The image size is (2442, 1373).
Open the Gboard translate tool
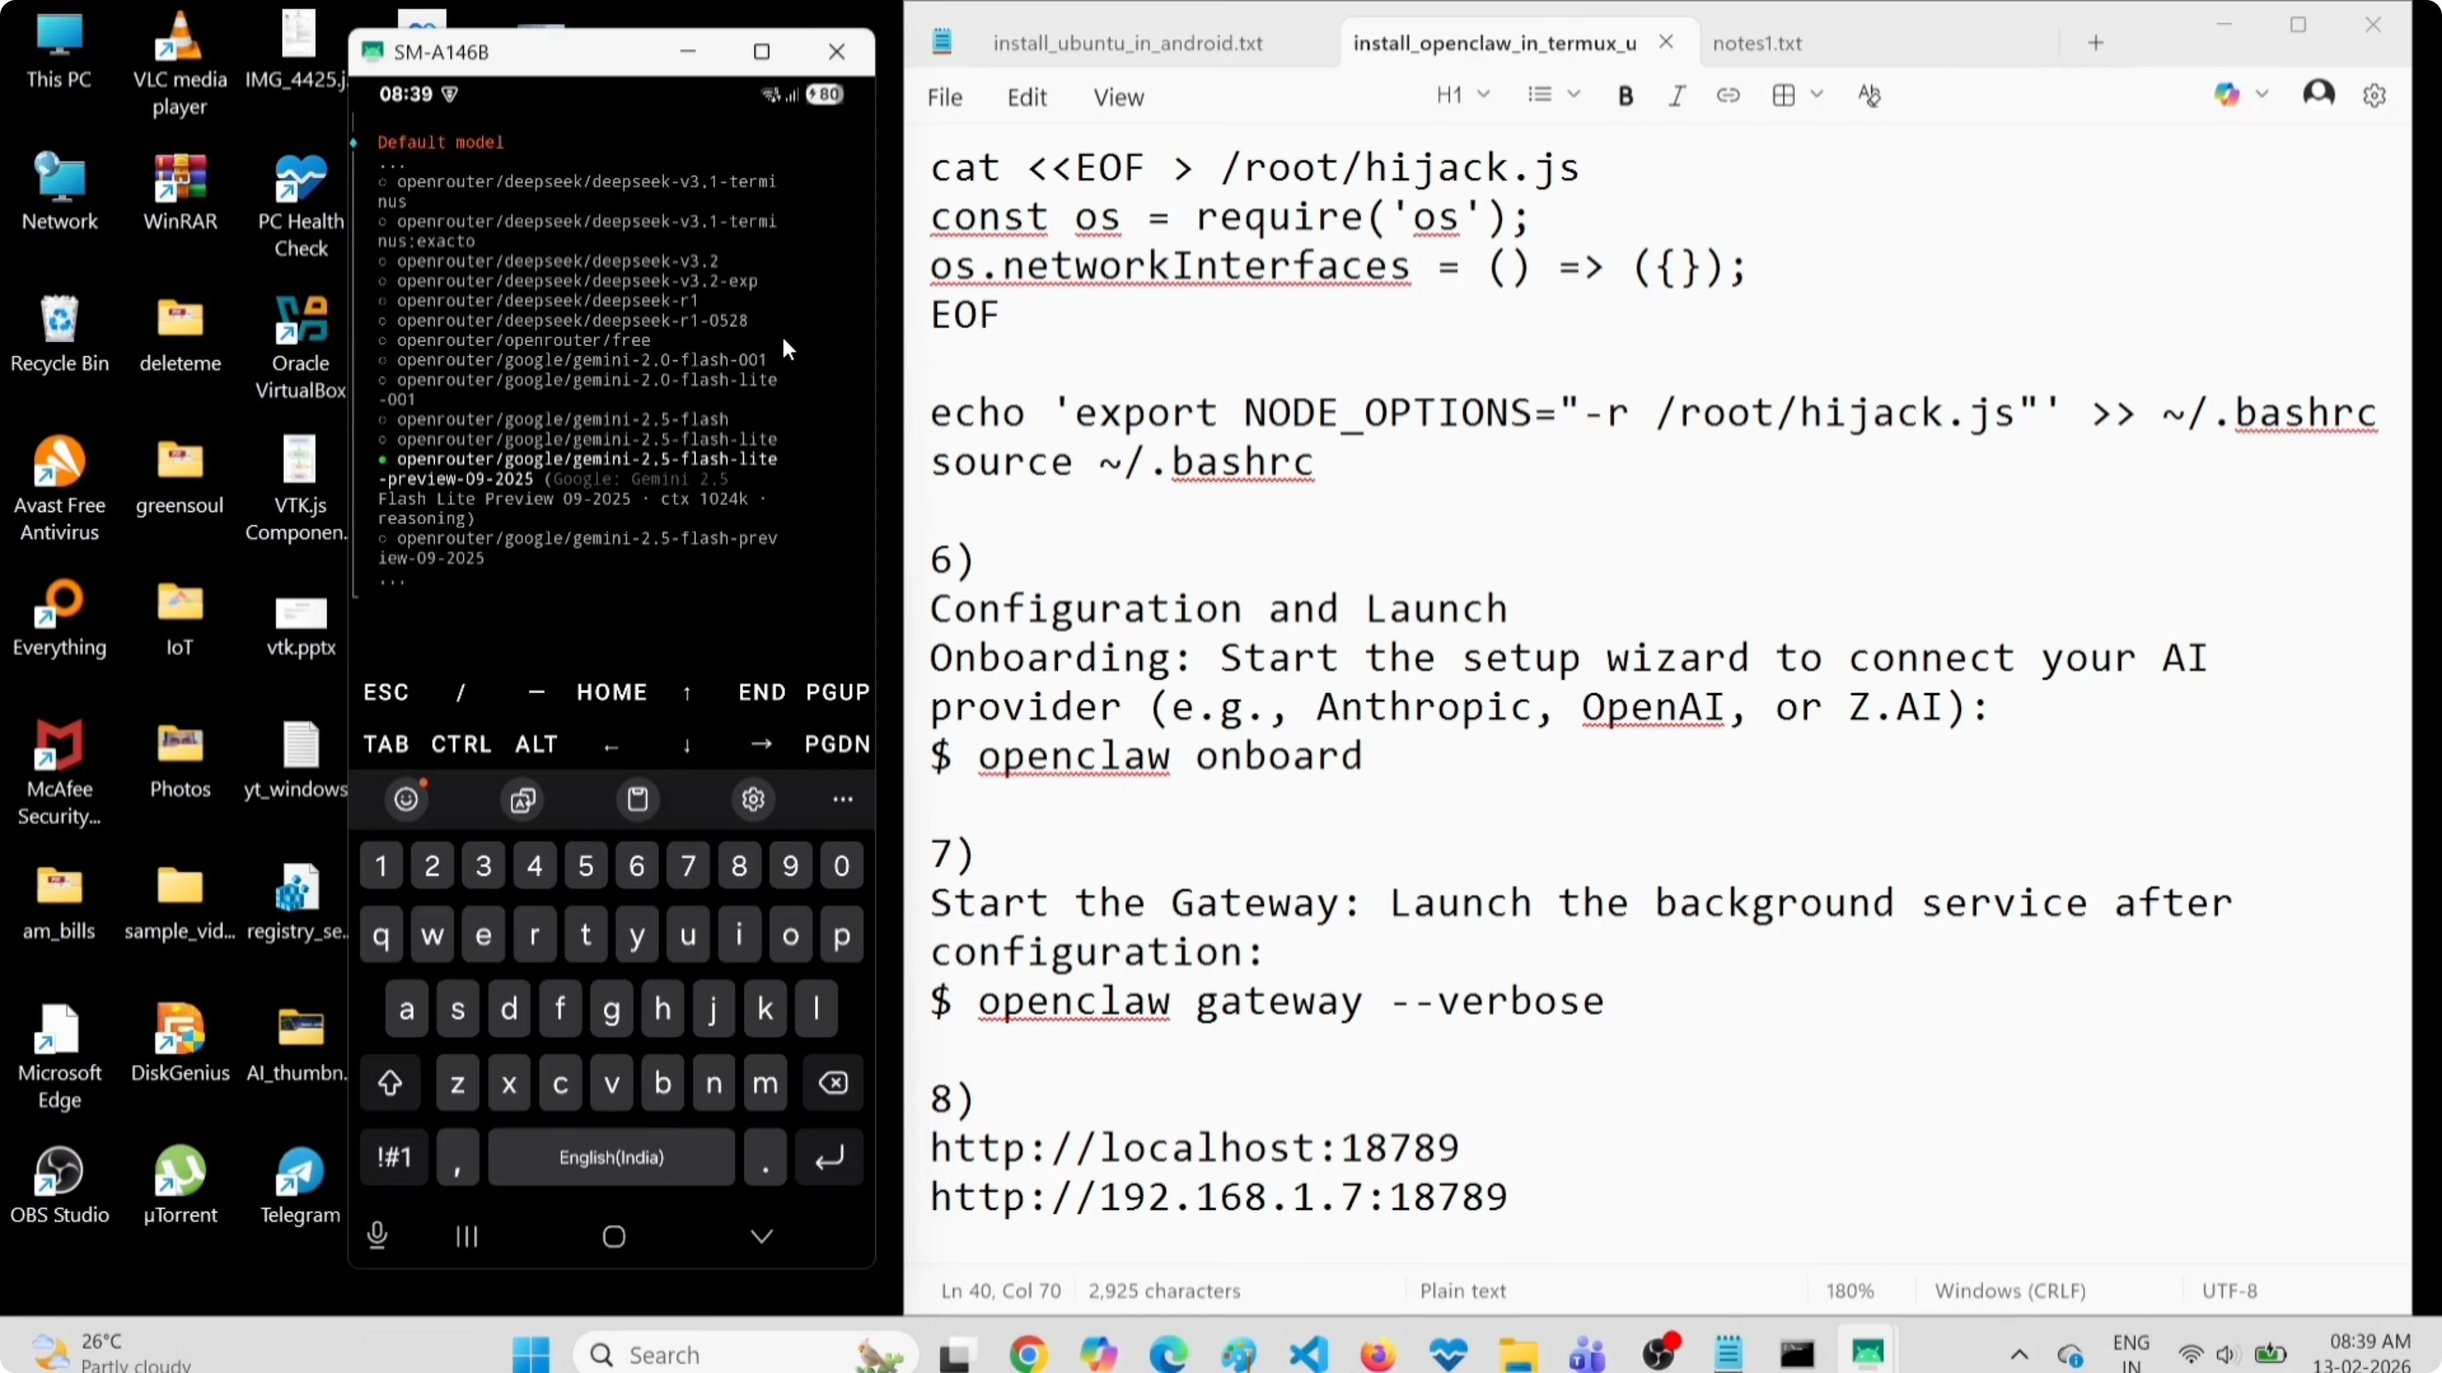(x=522, y=799)
